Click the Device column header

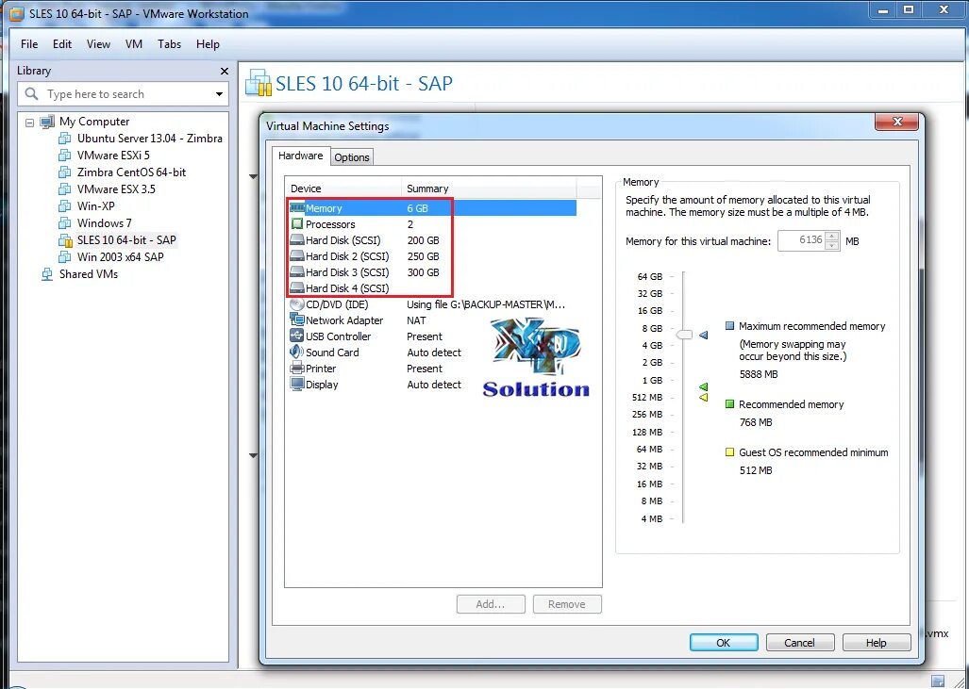coord(343,189)
